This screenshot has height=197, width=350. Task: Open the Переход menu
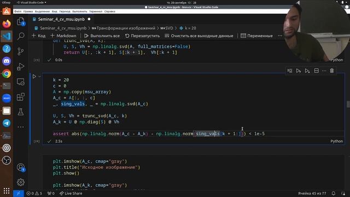[x=65, y=11]
